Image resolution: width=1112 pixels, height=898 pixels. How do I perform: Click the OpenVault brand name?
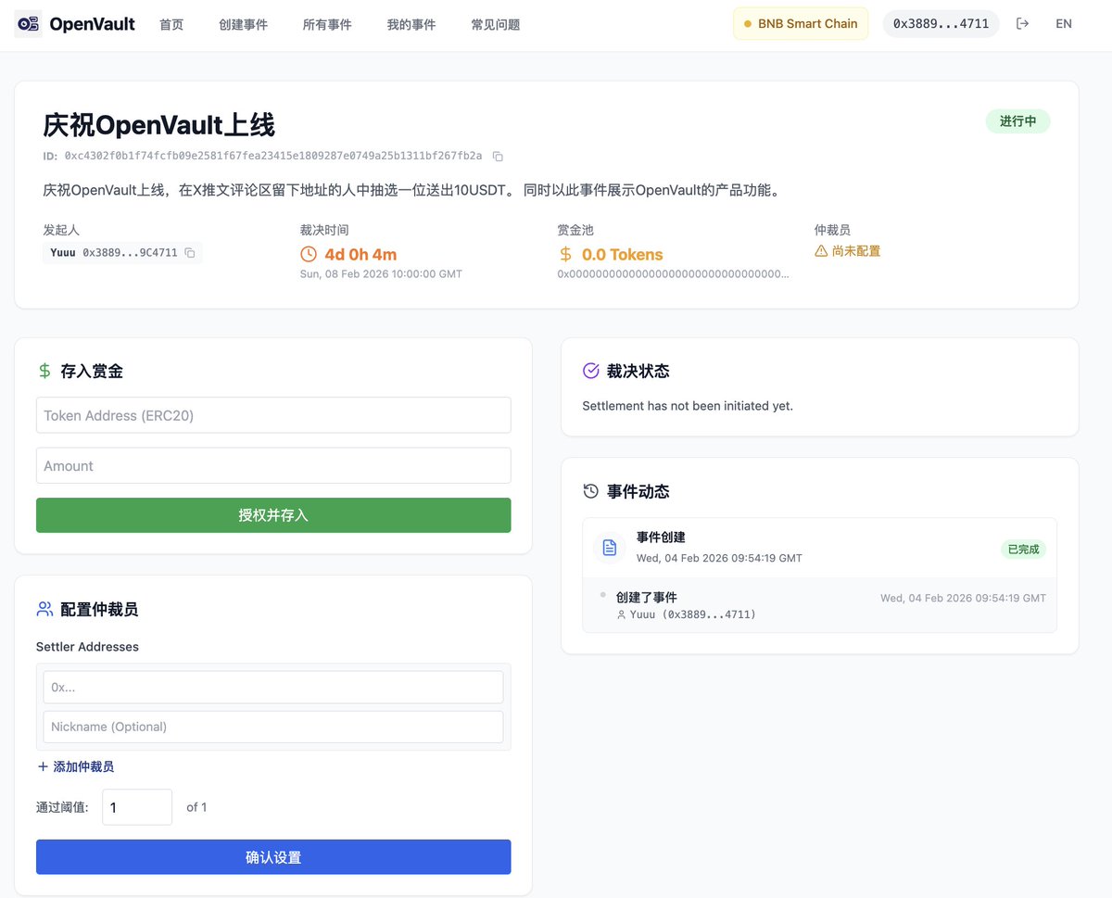click(x=93, y=24)
